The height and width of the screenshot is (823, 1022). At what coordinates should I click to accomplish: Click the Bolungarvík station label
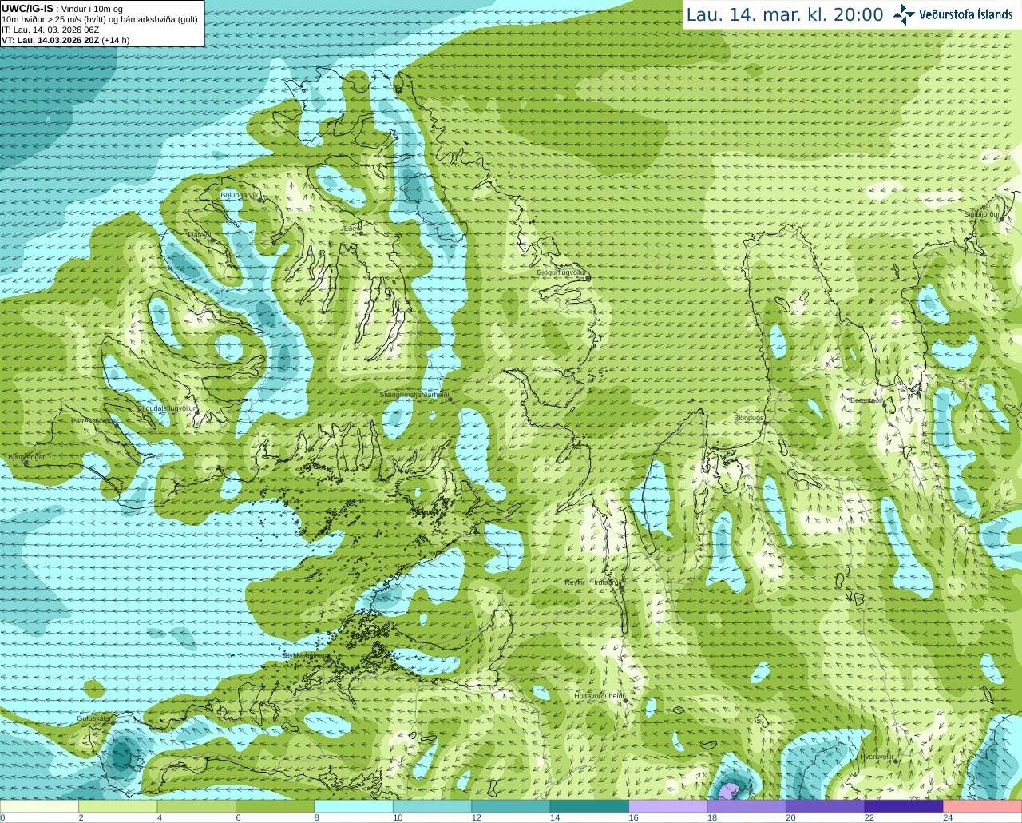[240, 195]
